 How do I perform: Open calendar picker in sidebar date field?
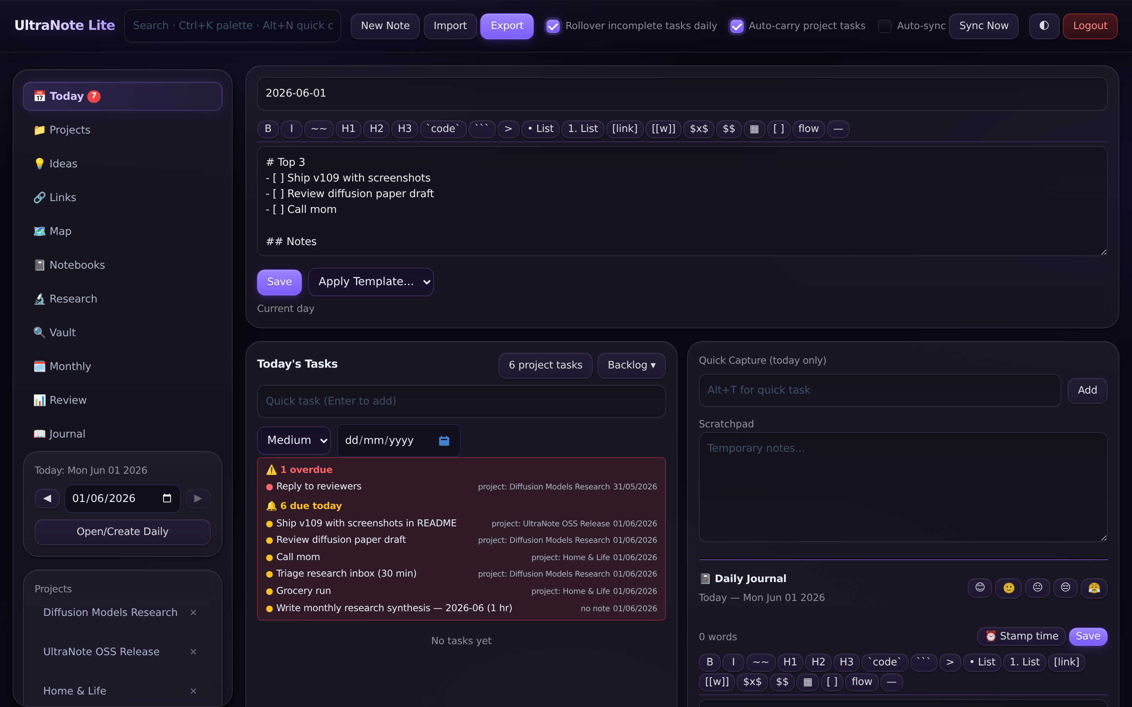pos(167,498)
